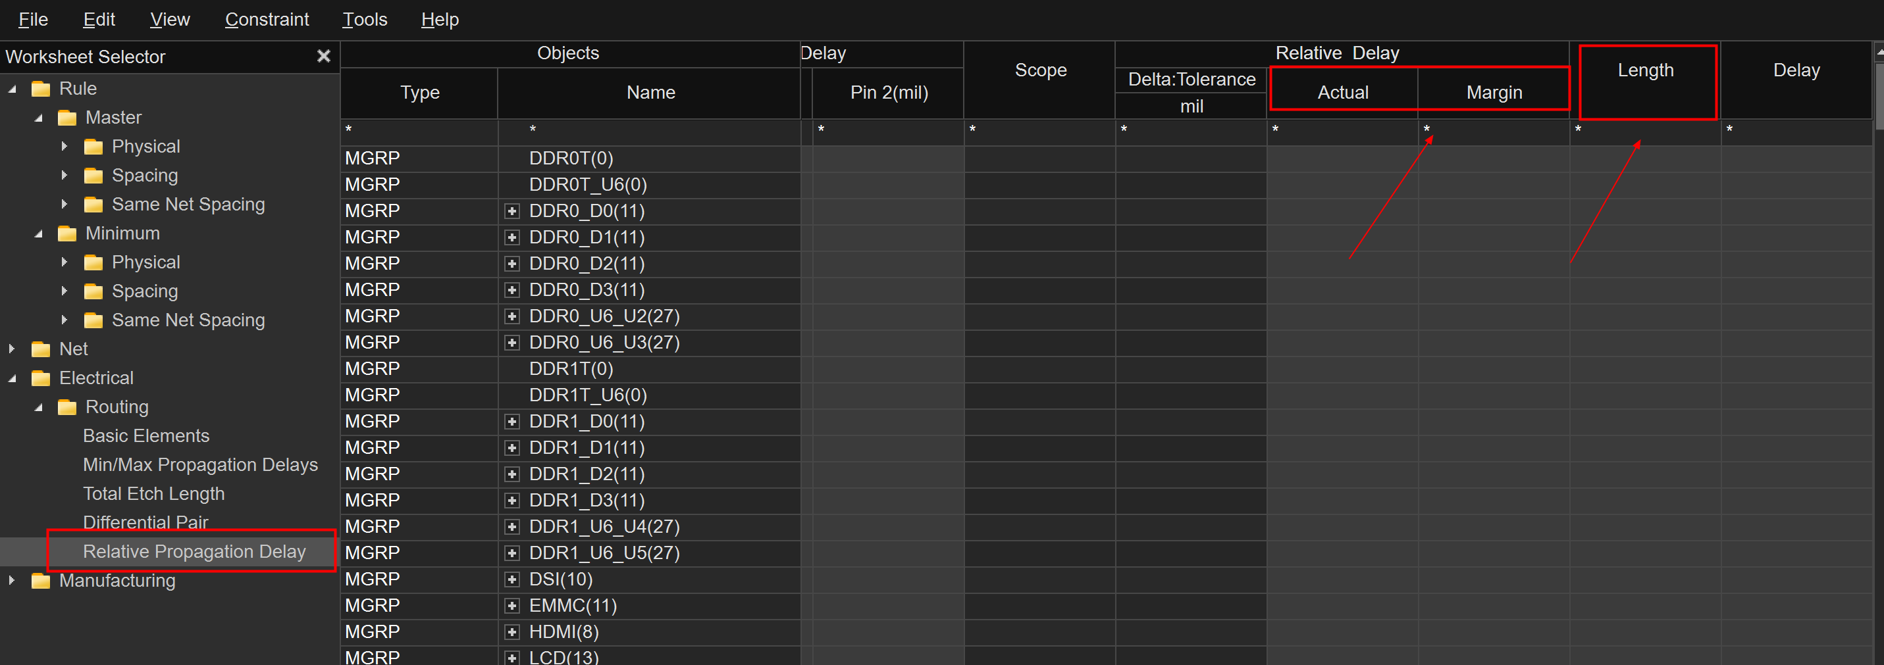Image resolution: width=1884 pixels, height=665 pixels.
Task: Expand the DSI(10) match group
Action: point(512,579)
